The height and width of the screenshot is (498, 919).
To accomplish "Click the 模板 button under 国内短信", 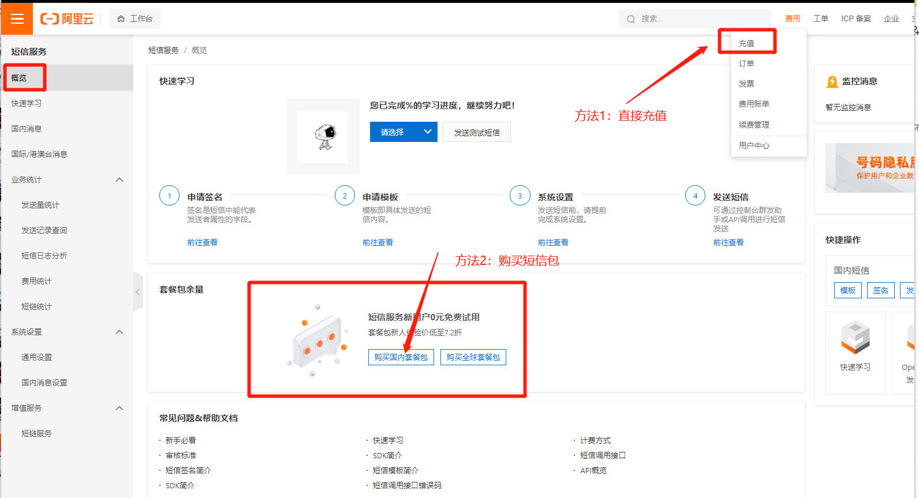I will tap(847, 290).
